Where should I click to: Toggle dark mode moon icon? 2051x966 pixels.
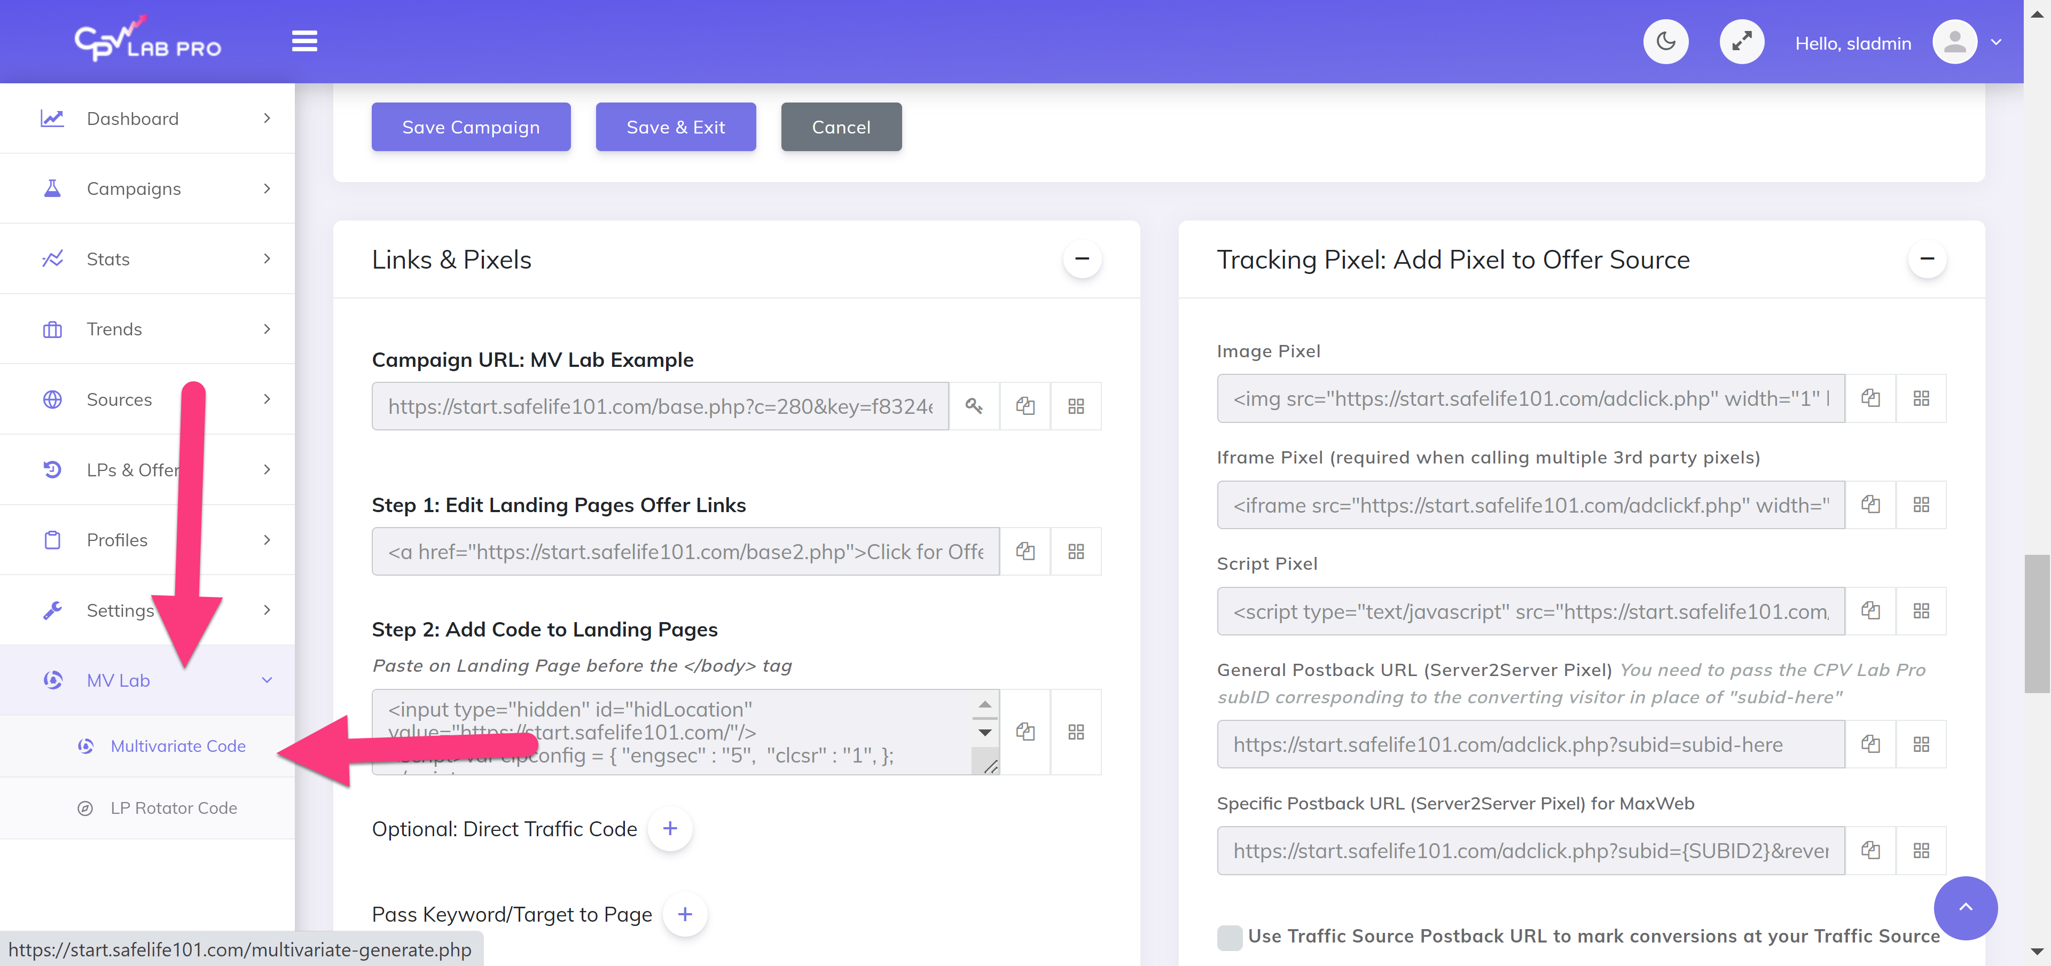[x=1666, y=41]
